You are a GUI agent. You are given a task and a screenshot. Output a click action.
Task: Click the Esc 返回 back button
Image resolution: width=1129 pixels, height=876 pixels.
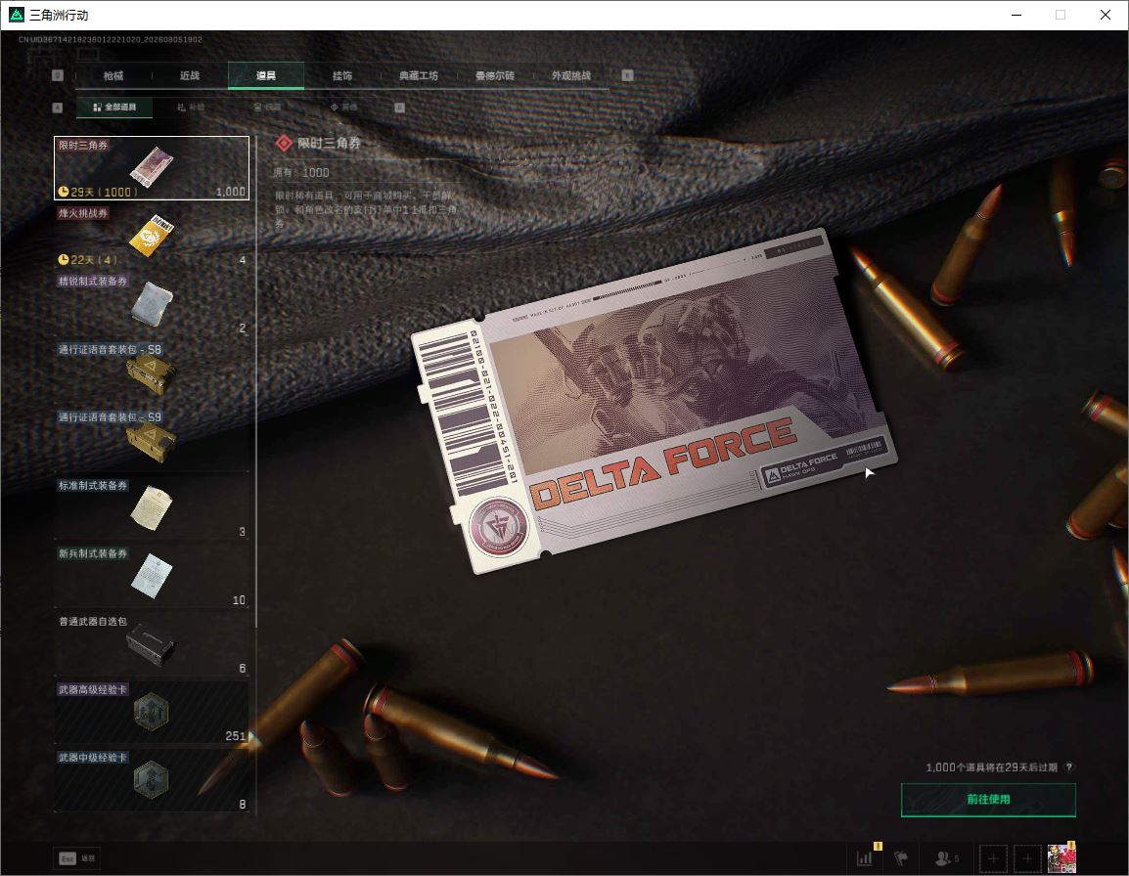click(77, 858)
